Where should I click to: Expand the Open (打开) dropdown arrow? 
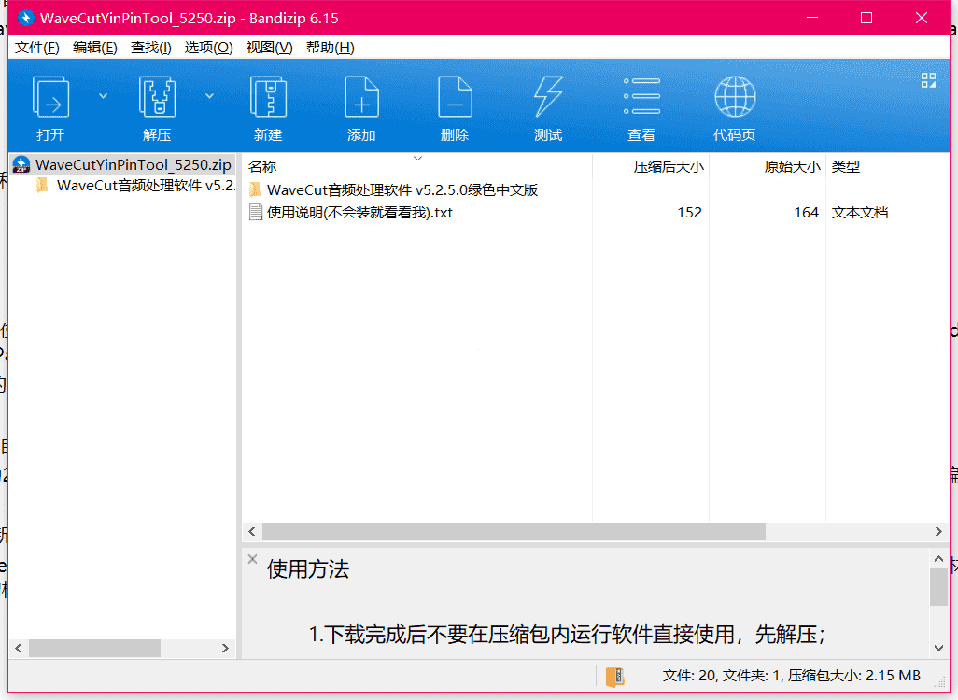(x=104, y=96)
